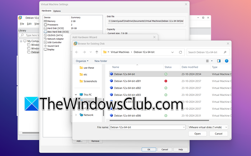Open VMware virtual disks file type dropdown
The height and width of the screenshot is (156, 251).
click(x=208, y=127)
